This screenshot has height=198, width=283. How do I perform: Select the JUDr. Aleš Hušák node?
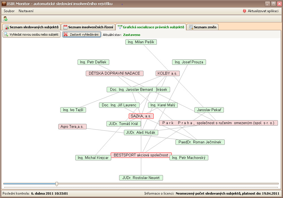(141, 133)
